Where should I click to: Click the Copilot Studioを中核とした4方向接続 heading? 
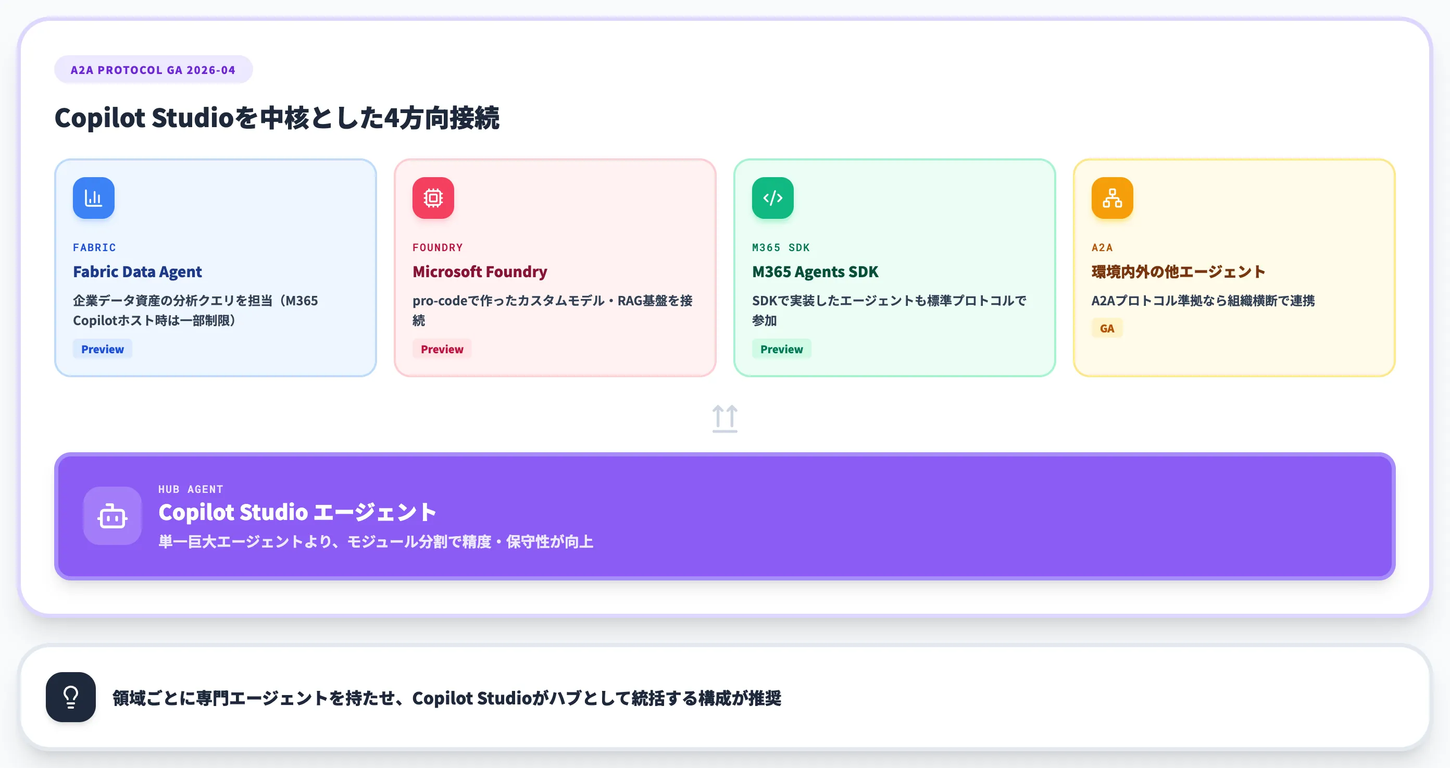coord(277,118)
